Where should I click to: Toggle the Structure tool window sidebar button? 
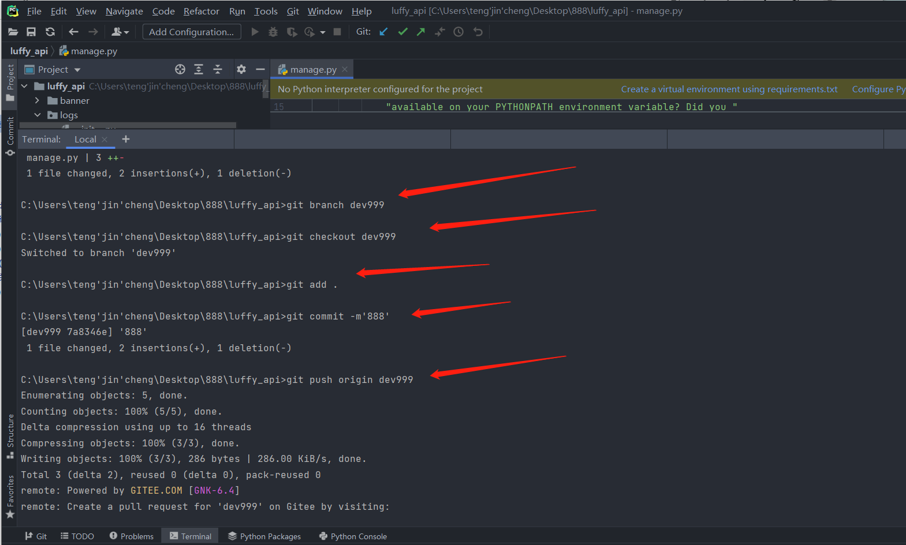tap(10, 437)
